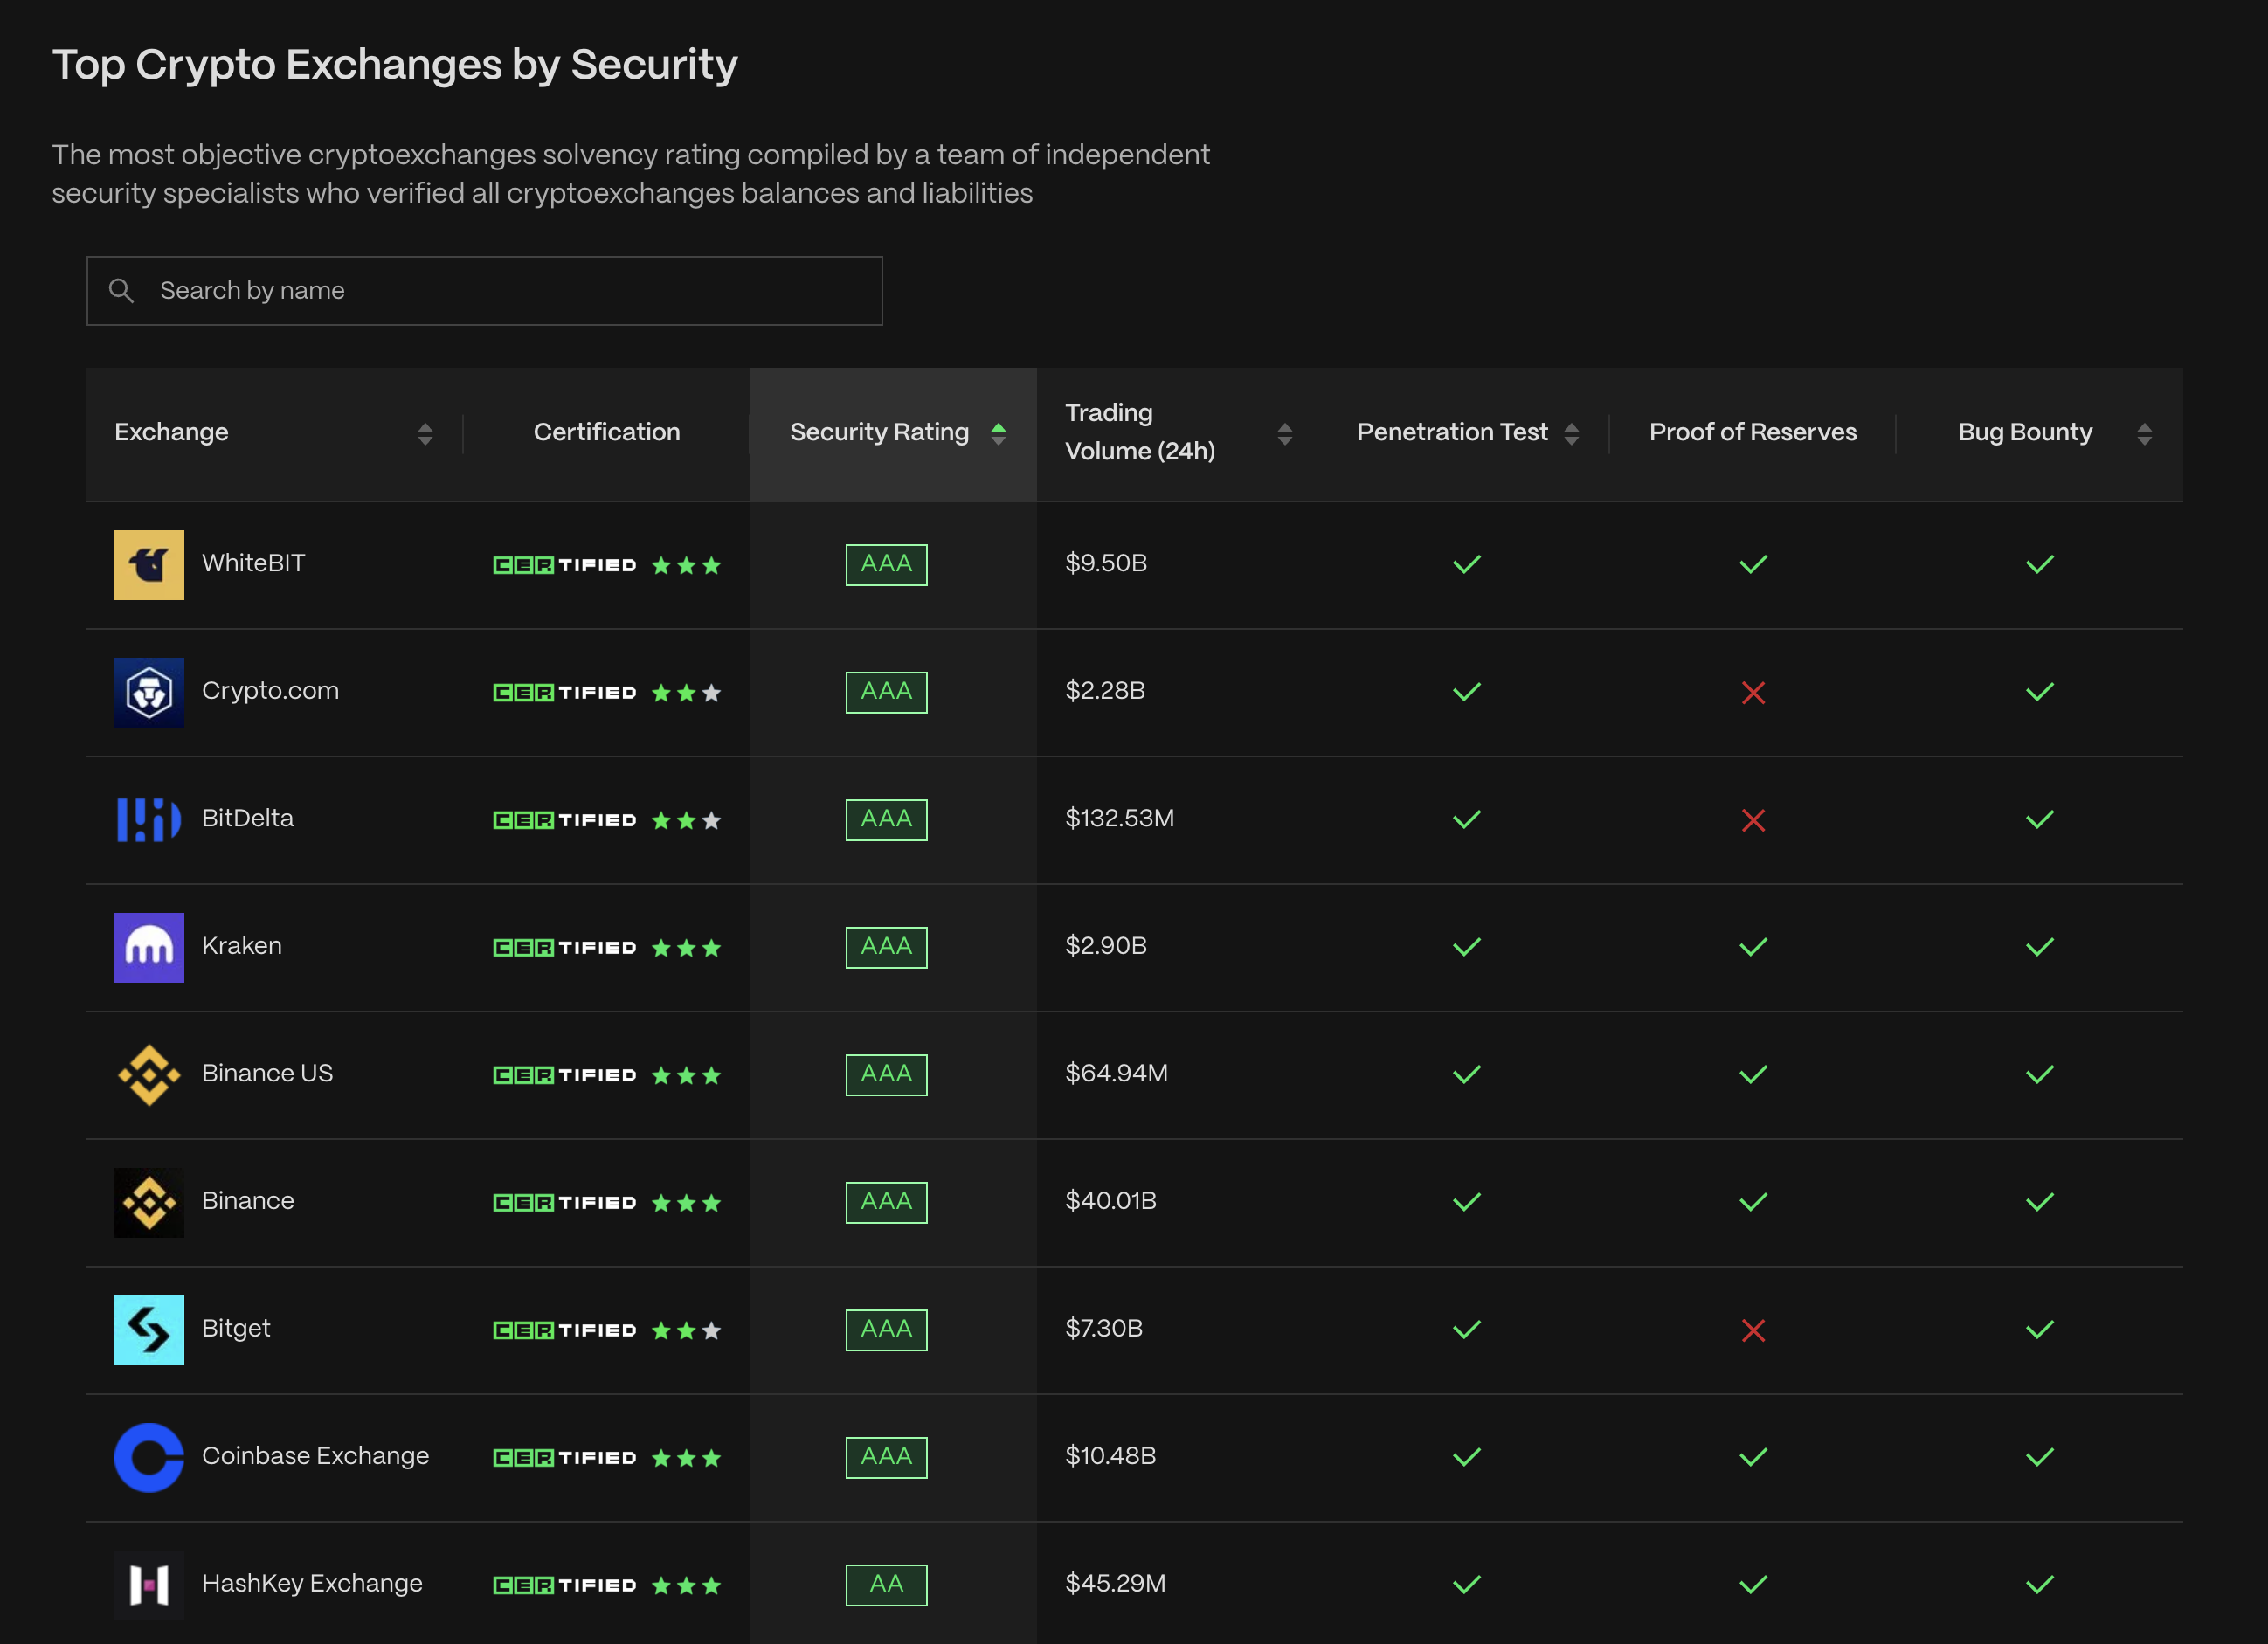Open Binance's AAA rating badge
Screen dimensions: 2268x1644
(886, 1202)
